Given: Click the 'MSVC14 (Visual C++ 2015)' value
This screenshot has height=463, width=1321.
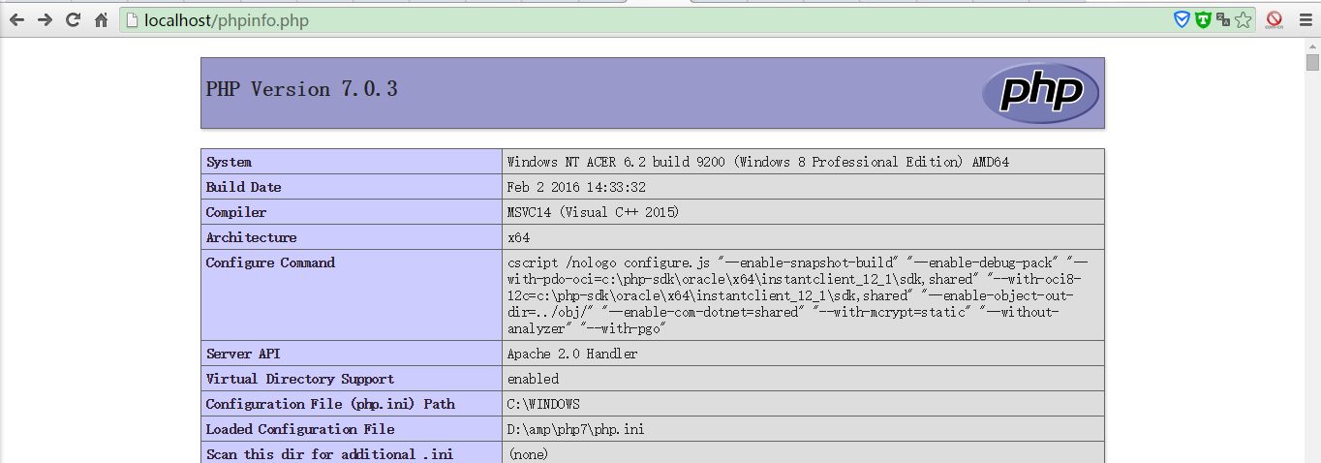Looking at the screenshot, I should click(x=593, y=212).
